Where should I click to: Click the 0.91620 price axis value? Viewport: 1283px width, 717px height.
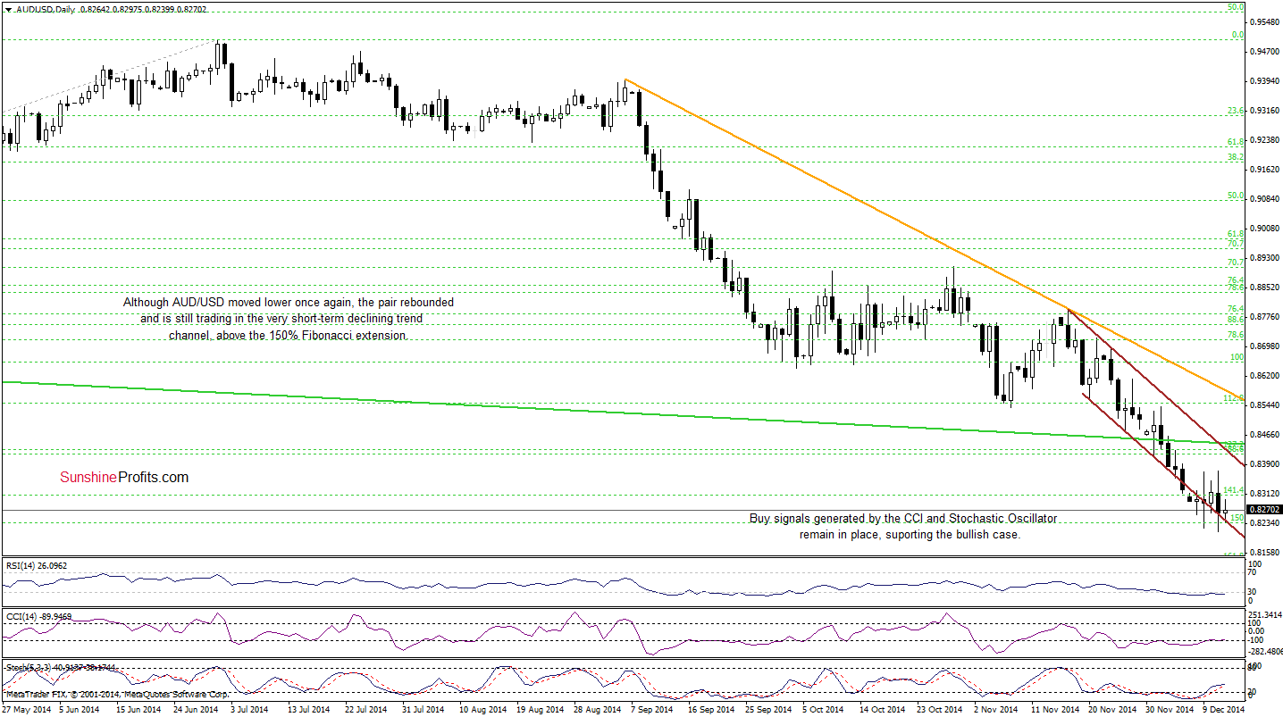[x=1265, y=170]
